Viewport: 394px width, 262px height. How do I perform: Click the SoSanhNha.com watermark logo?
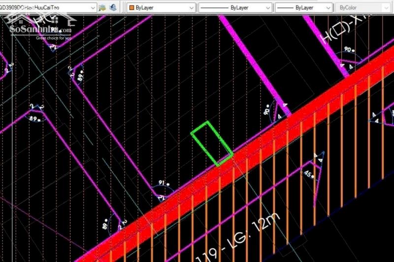click(40, 29)
